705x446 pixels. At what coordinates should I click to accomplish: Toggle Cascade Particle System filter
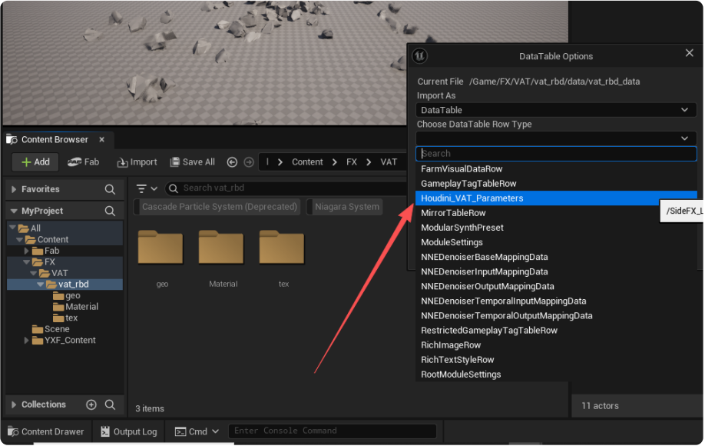coord(219,207)
